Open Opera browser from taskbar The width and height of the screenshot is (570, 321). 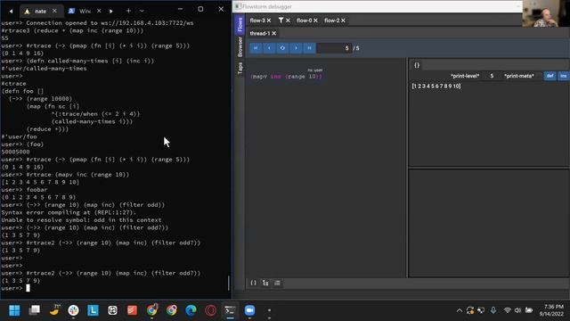[210, 310]
